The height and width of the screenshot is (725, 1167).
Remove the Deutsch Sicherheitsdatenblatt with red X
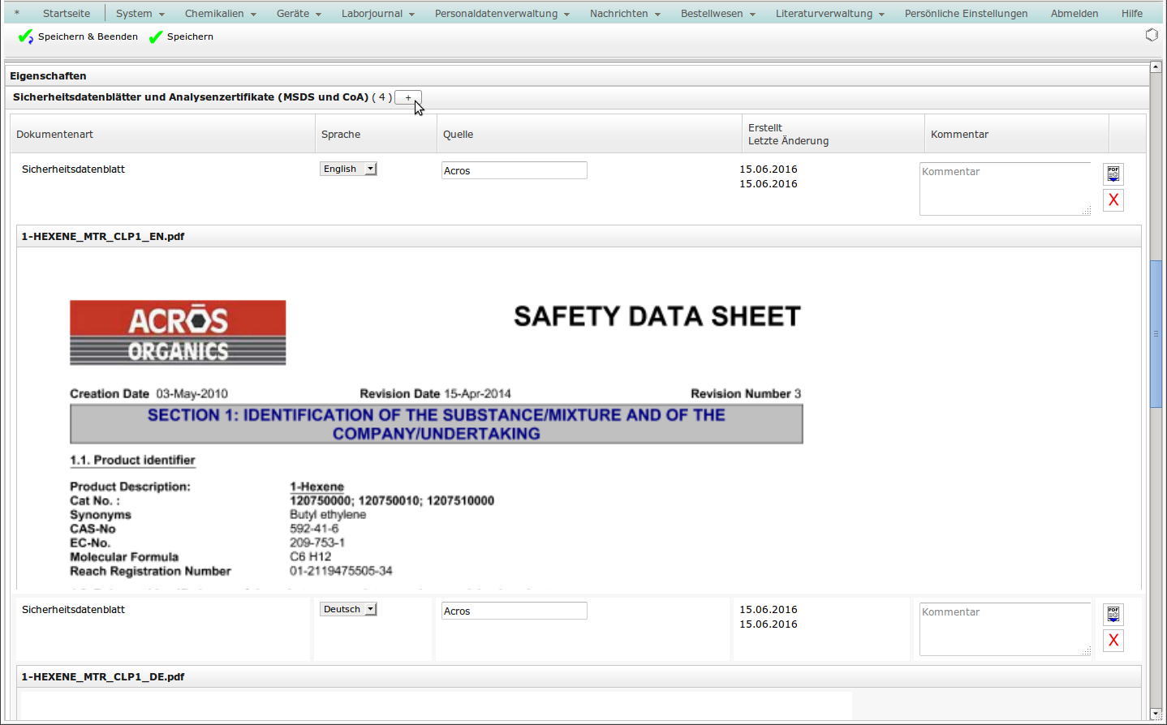click(1113, 641)
